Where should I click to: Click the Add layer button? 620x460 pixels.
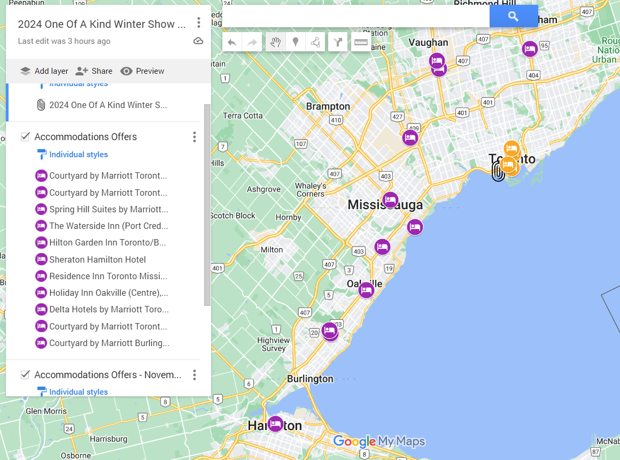click(x=44, y=71)
